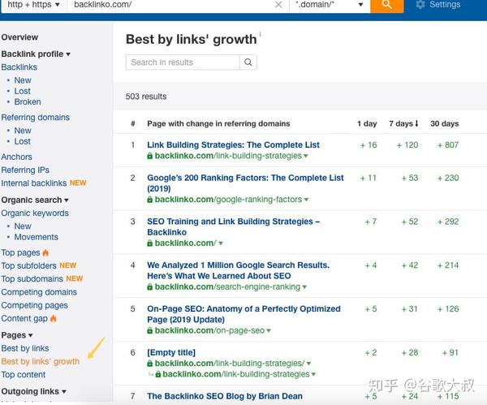Viewport: 487px width, 405px height.
Task: Open the [Empty title] result
Action: click(171, 352)
